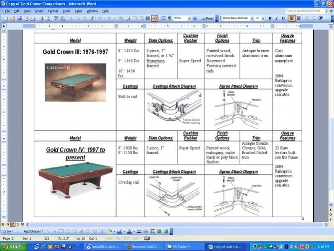Click the Format Painter brush icon

(x=92, y=18)
